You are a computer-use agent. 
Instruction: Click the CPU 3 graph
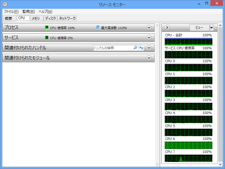pyautogui.click(x=188, y=107)
